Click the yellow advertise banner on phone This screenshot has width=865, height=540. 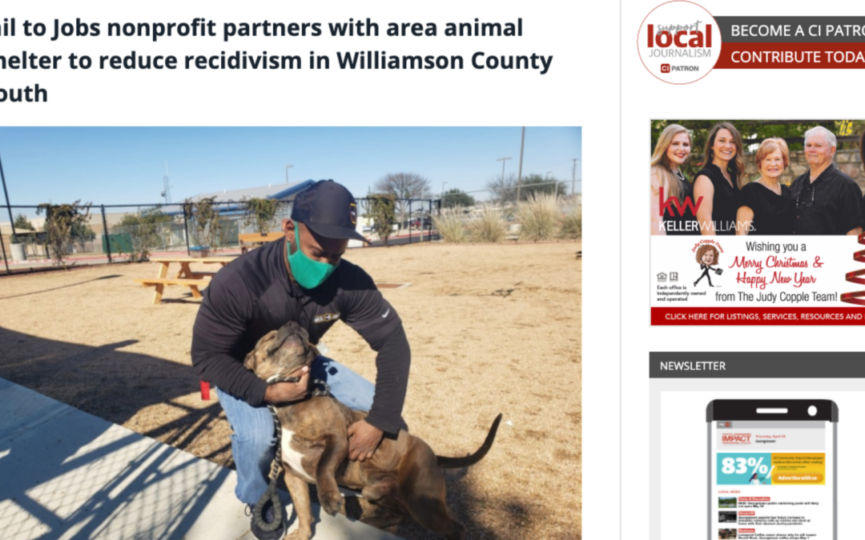tap(798, 468)
